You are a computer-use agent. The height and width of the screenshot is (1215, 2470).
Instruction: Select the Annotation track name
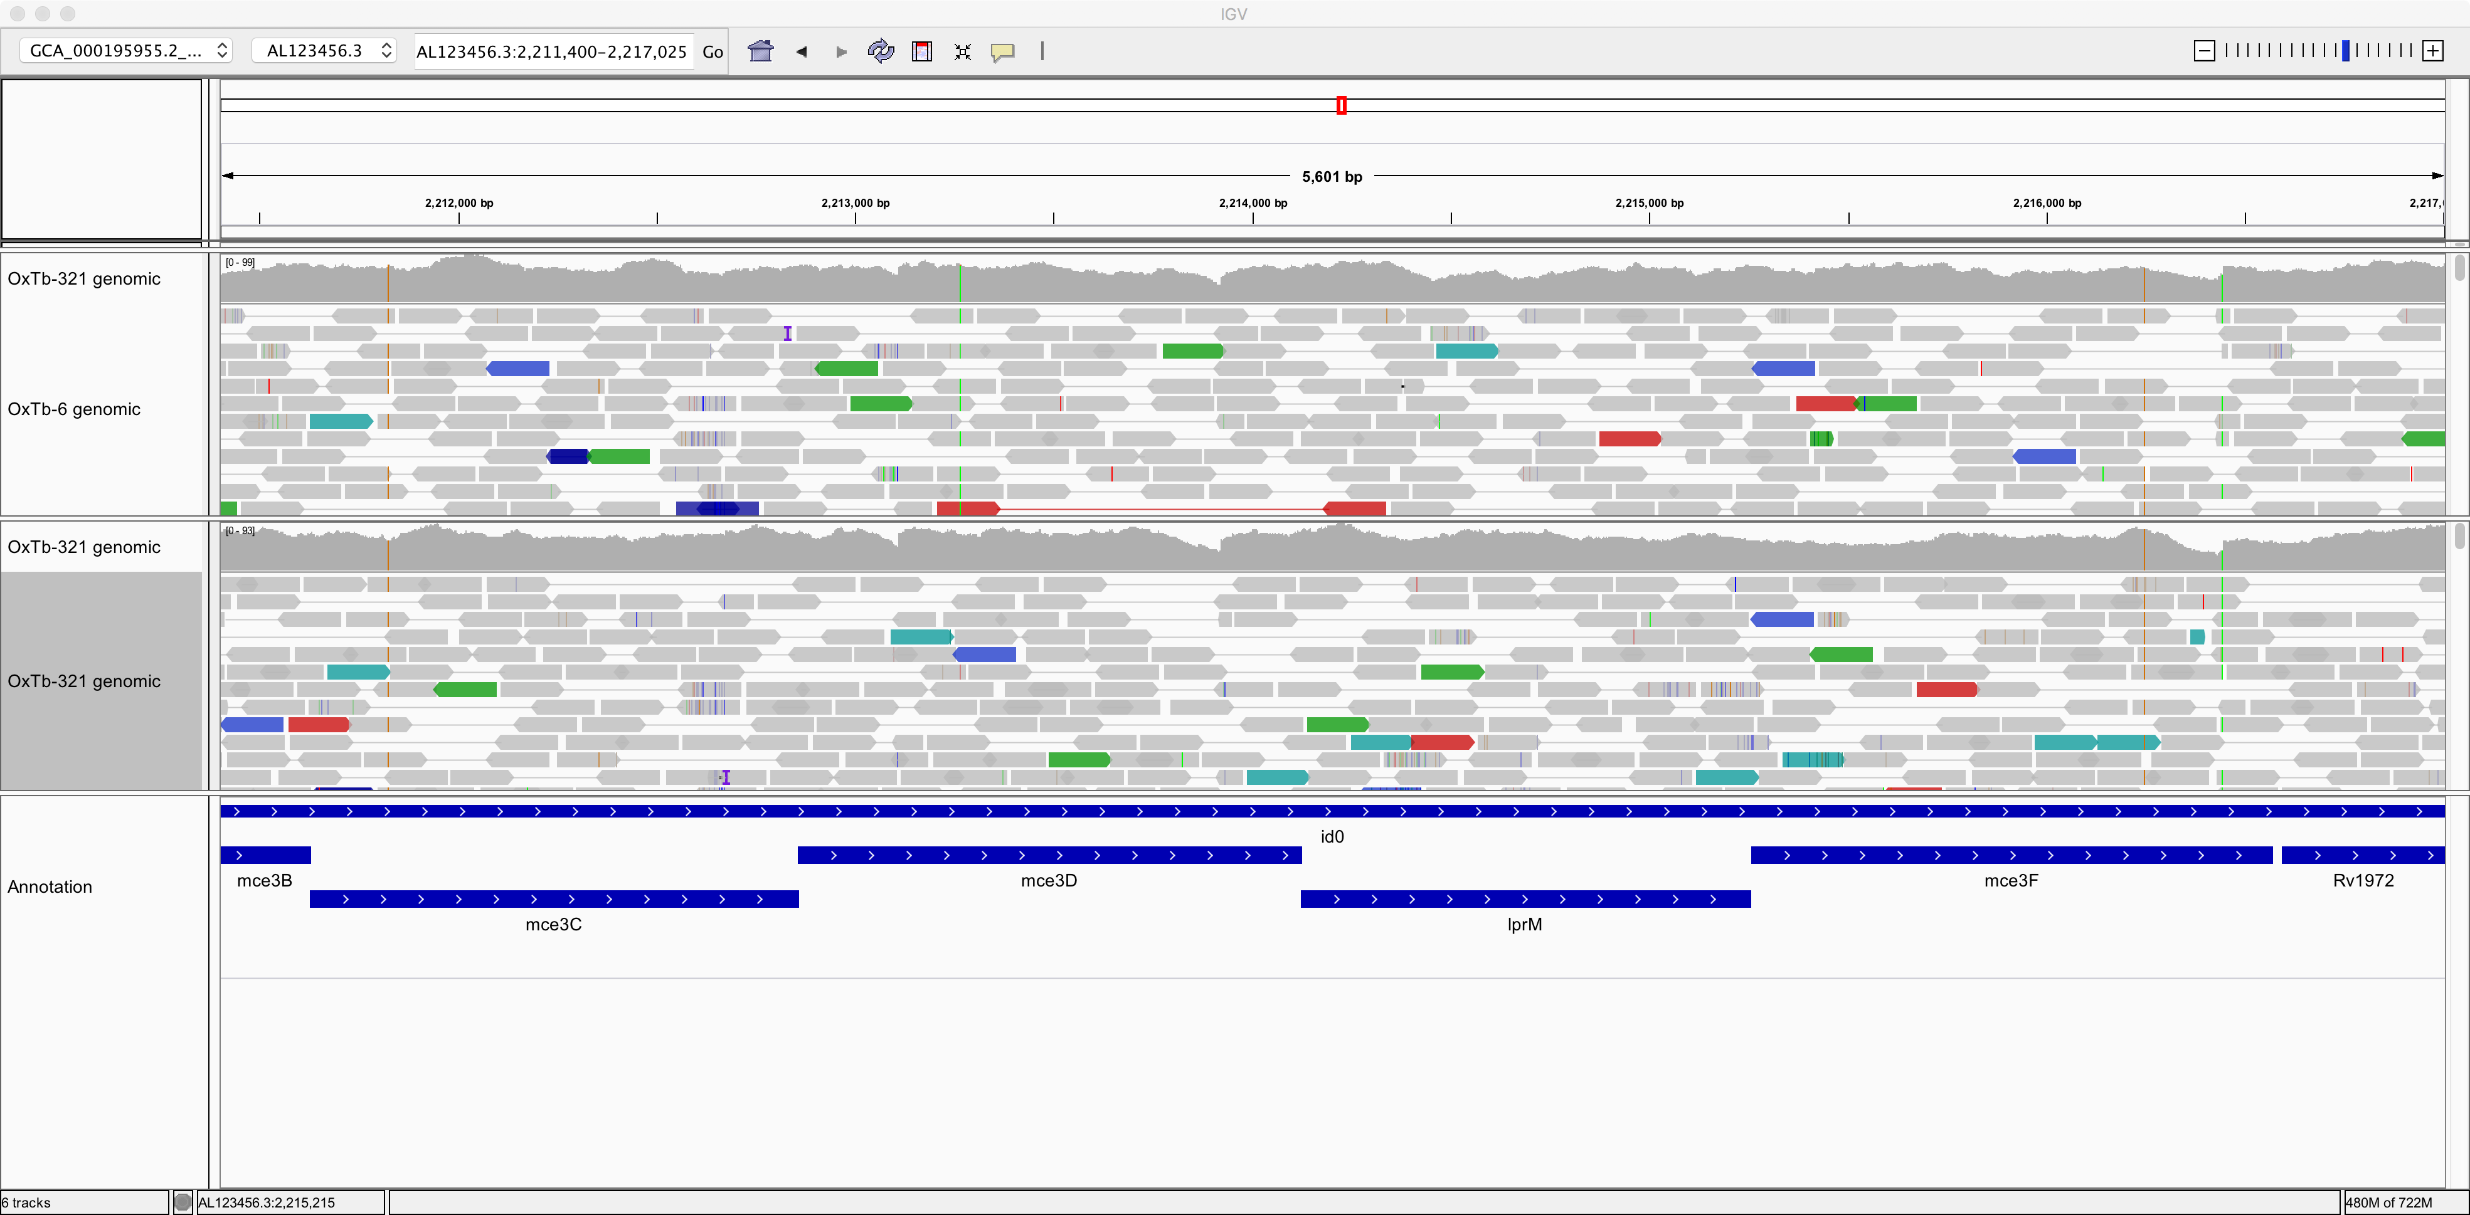pyautogui.click(x=50, y=886)
